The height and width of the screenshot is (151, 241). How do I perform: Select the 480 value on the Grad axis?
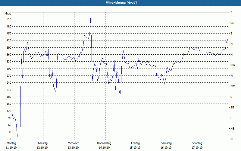(9, 27)
